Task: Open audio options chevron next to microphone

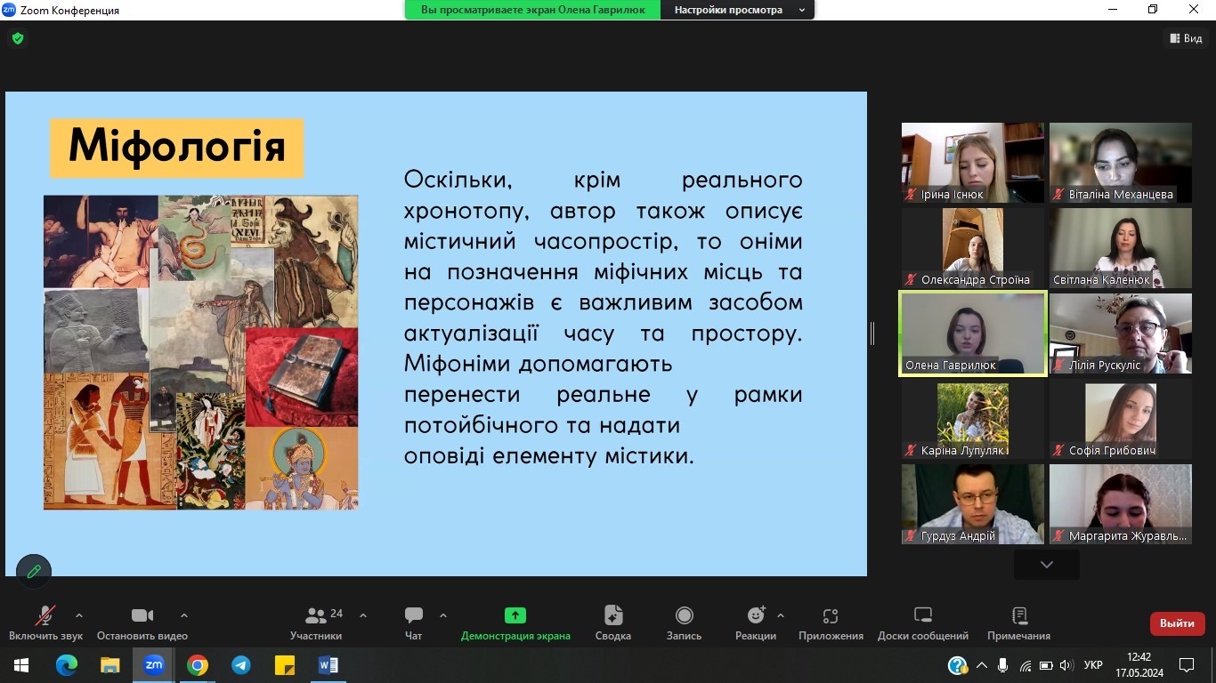Action: click(x=79, y=615)
